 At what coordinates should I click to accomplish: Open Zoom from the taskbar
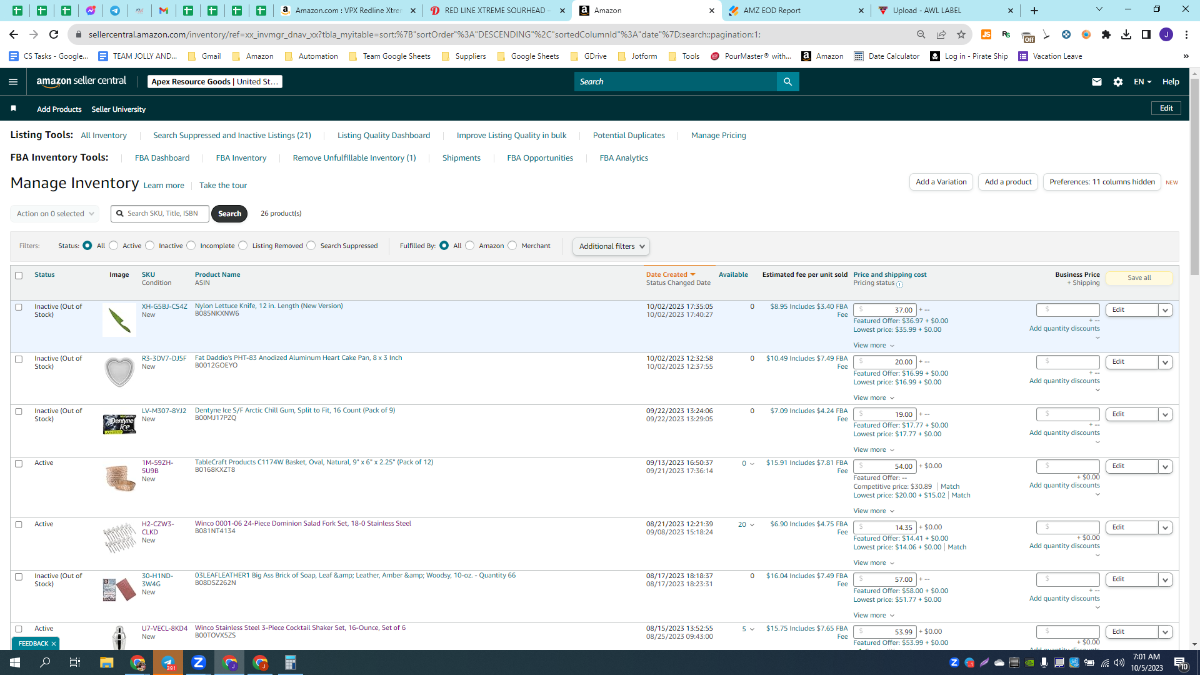[199, 662]
